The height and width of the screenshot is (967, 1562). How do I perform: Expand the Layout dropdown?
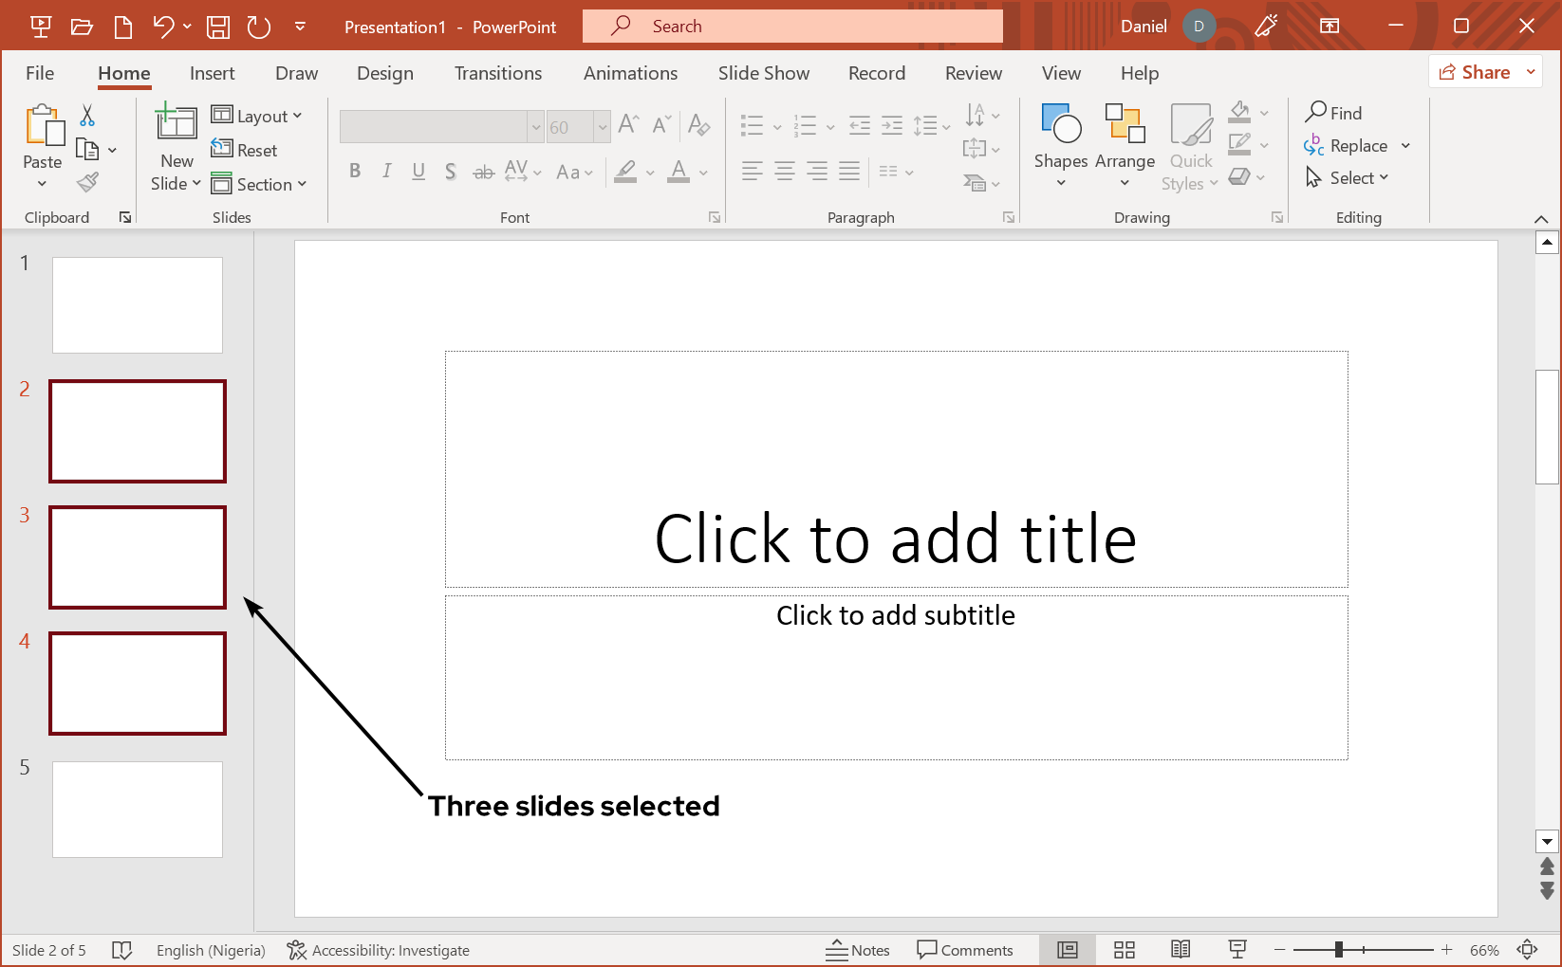coord(258,115)
